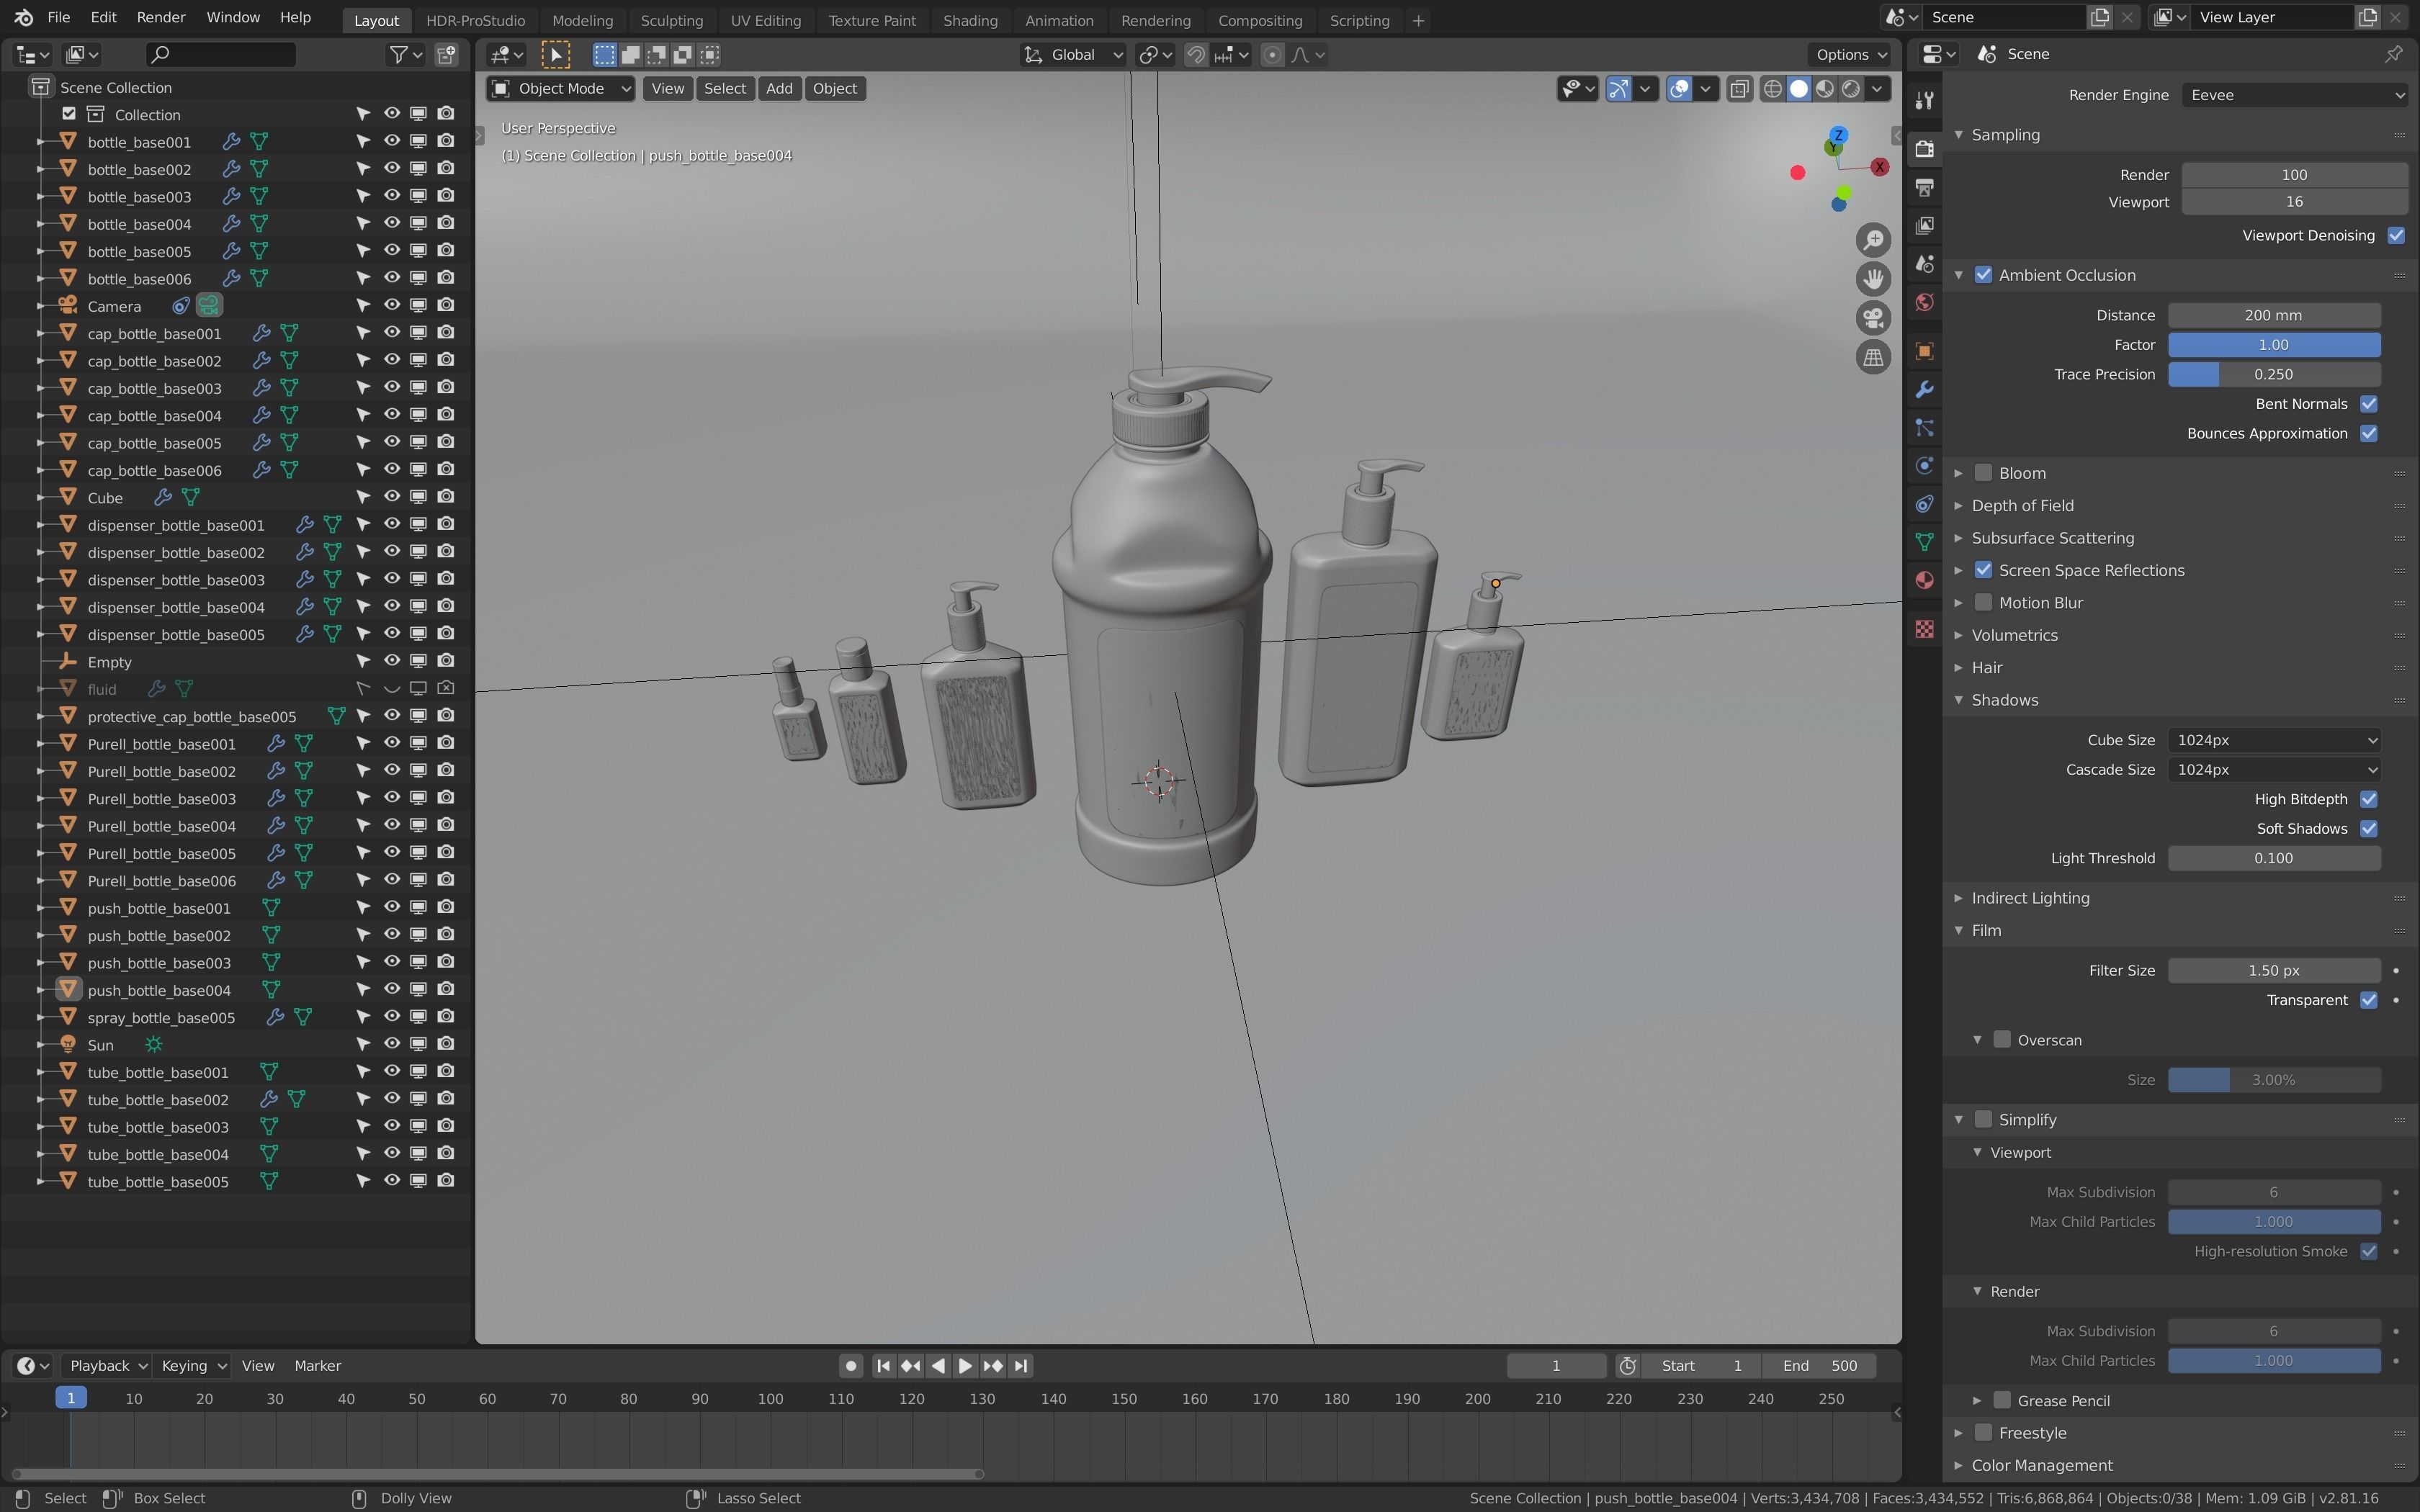Click the viewport zoom magnifier gizmo
Viewport: 2420px width, 1512px height.
(x=1873, y=240)
